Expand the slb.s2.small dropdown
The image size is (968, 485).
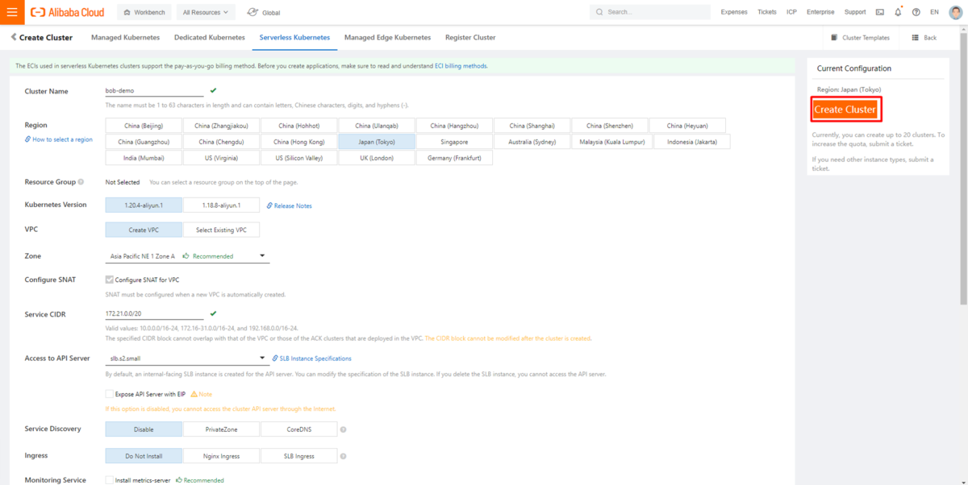(x=187, y=358)
